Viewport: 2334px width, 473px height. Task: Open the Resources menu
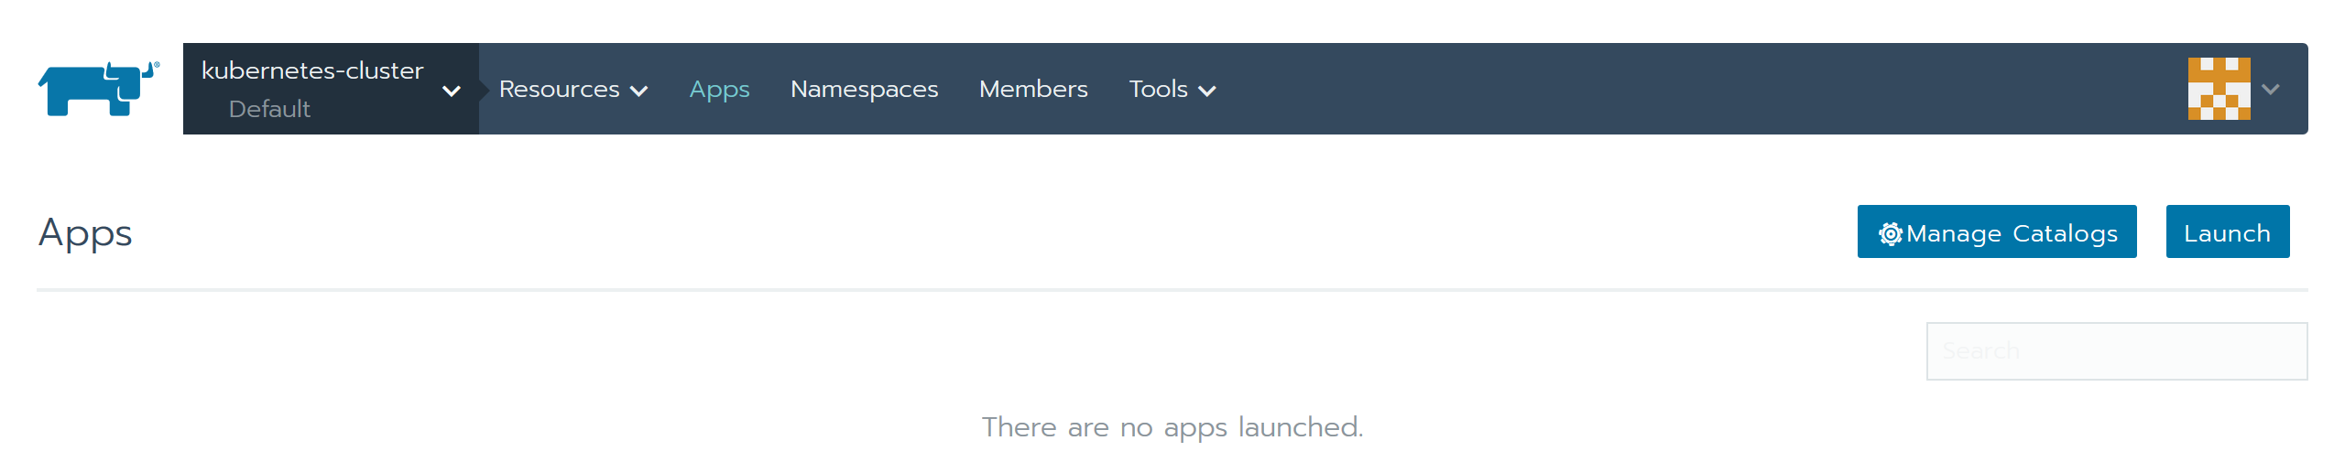560,89
